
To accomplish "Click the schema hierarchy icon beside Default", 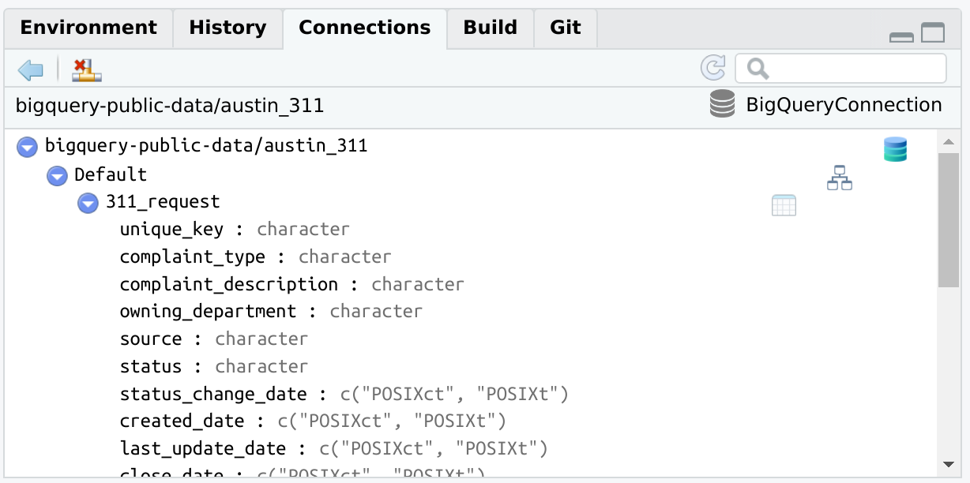I will coord(839,178).
